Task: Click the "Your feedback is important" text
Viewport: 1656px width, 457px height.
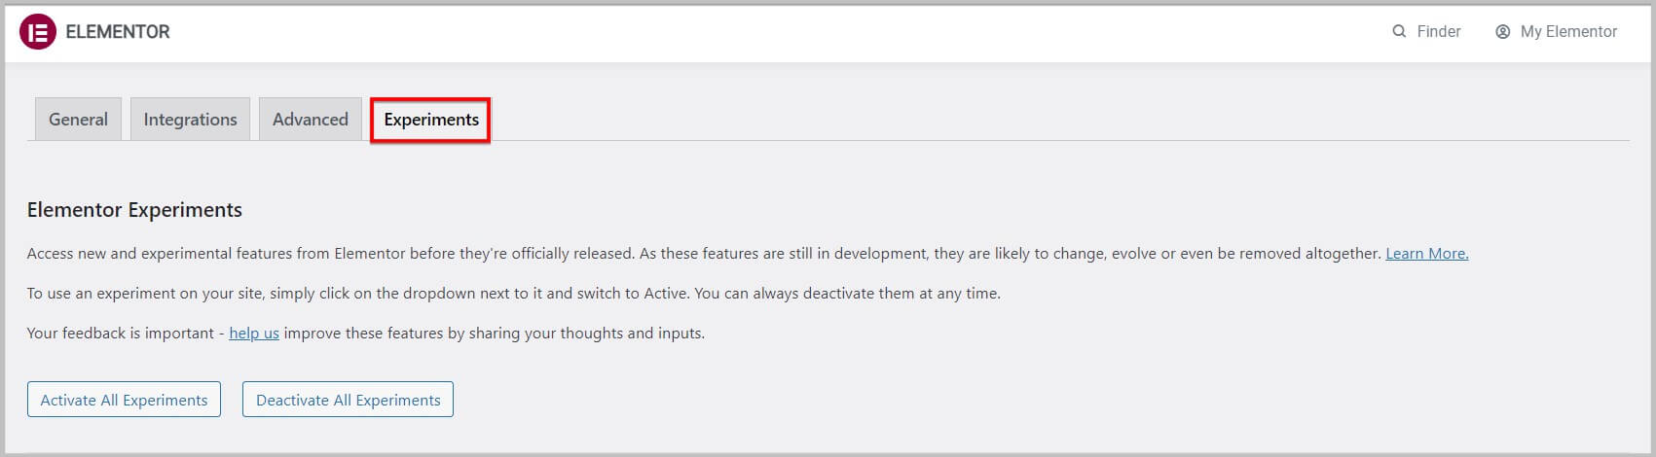Action: pyautogui.click(x=121, y=334)
